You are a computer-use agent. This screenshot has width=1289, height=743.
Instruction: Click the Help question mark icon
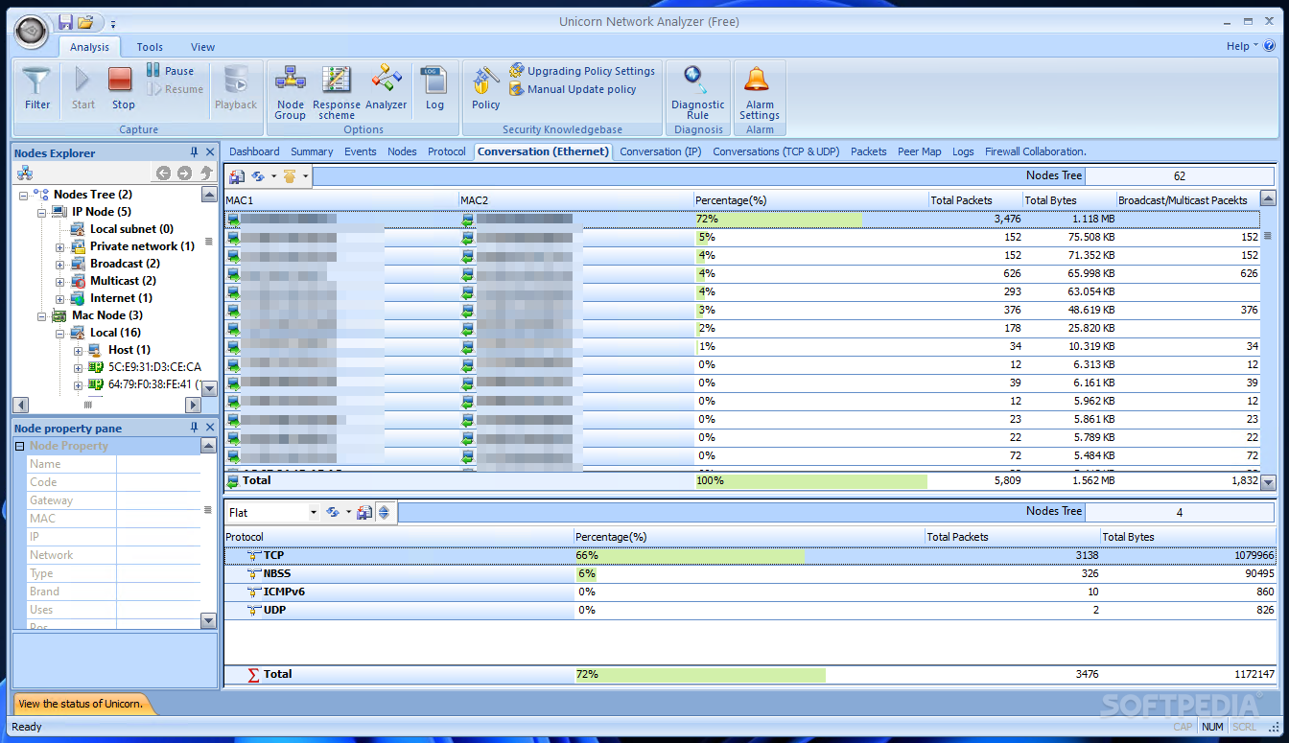[x=1269, y=46]
